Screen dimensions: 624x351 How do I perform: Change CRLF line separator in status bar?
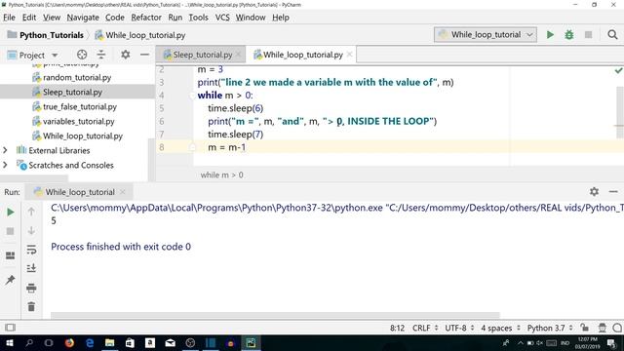tap(425, 328)
